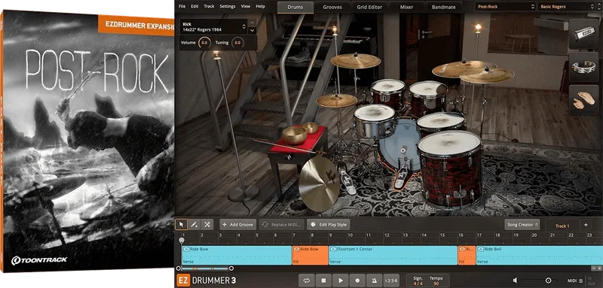The width and height of the screenshot is (603, 288).
Task: Open the MIDI menu icon
Action: (x=580, y=280)
